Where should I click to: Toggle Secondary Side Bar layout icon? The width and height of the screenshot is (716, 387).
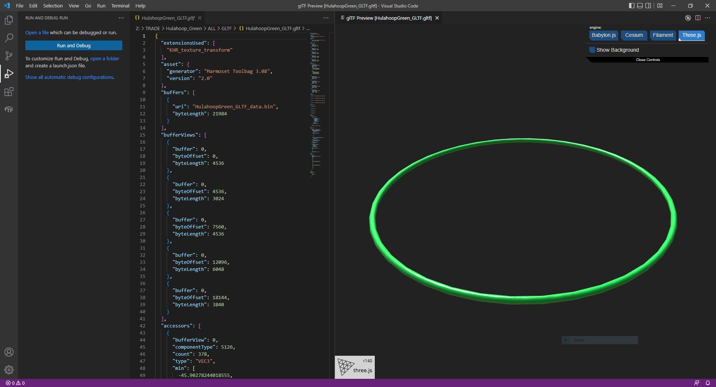(x=649, y=6)
